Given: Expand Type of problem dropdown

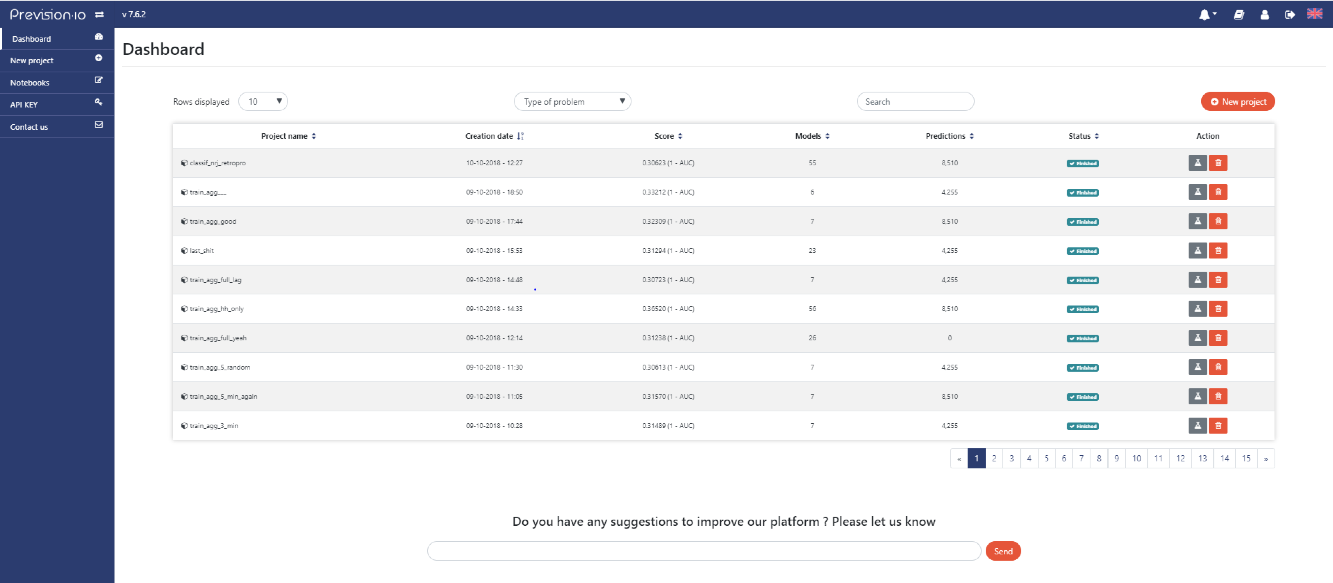Looking at the screenshot, I should tap(572, 101).
